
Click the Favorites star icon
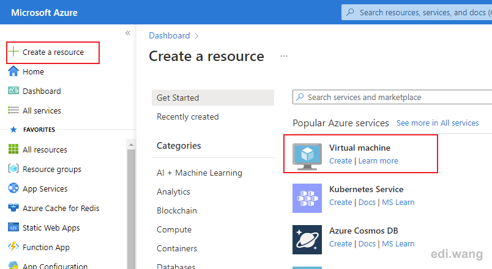click(x=13, y=129)
